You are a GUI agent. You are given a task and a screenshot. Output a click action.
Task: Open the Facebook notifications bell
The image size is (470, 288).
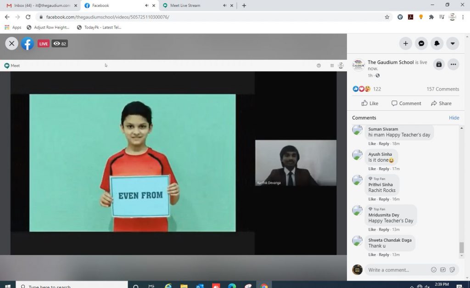pos(437,44)
